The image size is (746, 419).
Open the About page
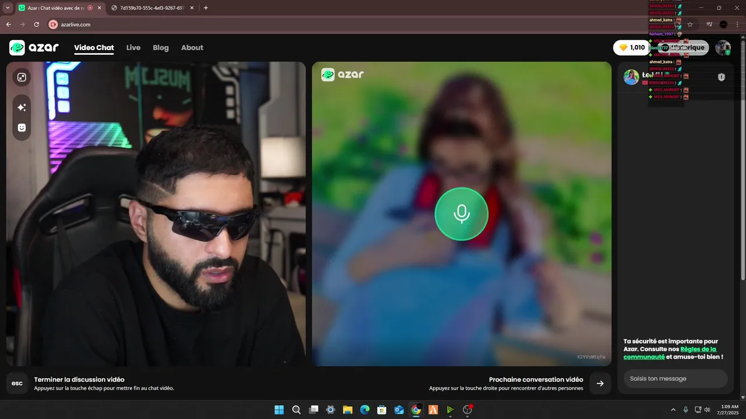click(192, 48)
